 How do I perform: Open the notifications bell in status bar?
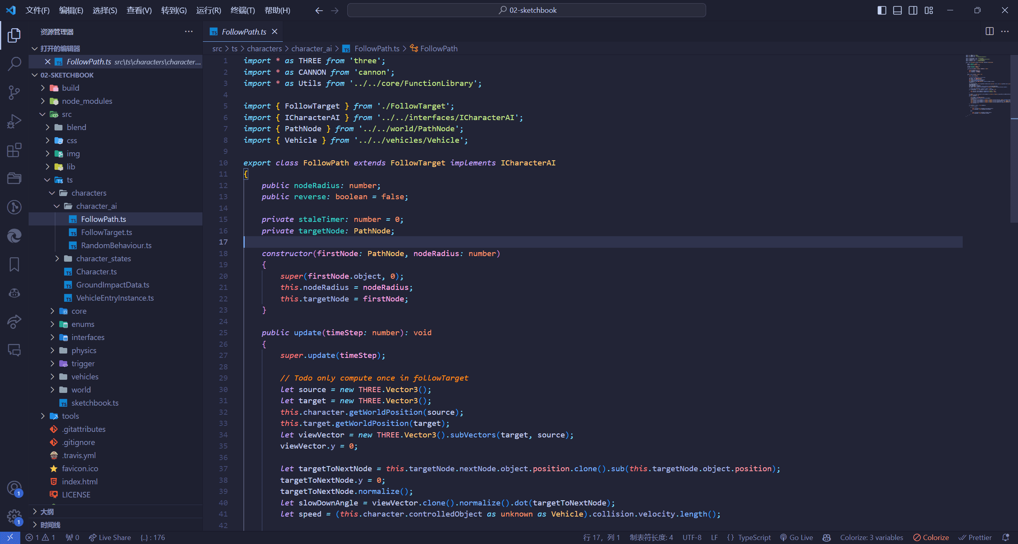1006,537
